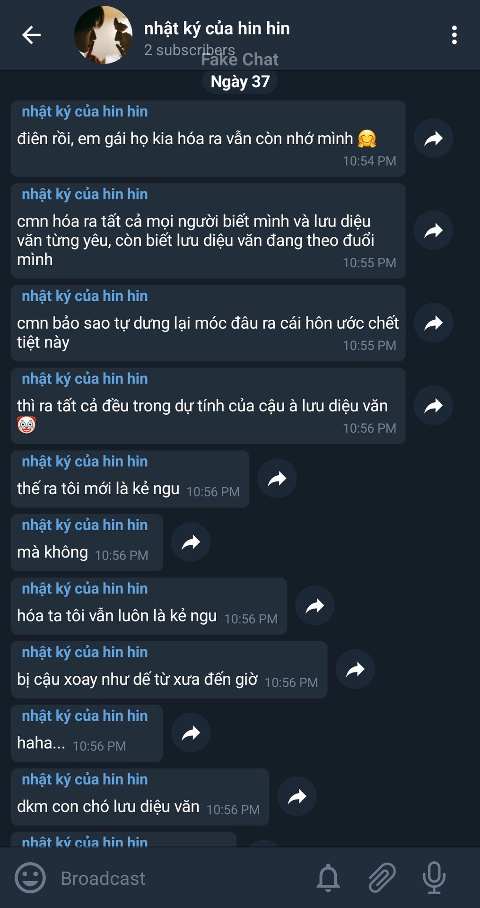Screen dimensions: 480x908
Task: Toggle notification bell for broadcast
Action: (328, 878)
